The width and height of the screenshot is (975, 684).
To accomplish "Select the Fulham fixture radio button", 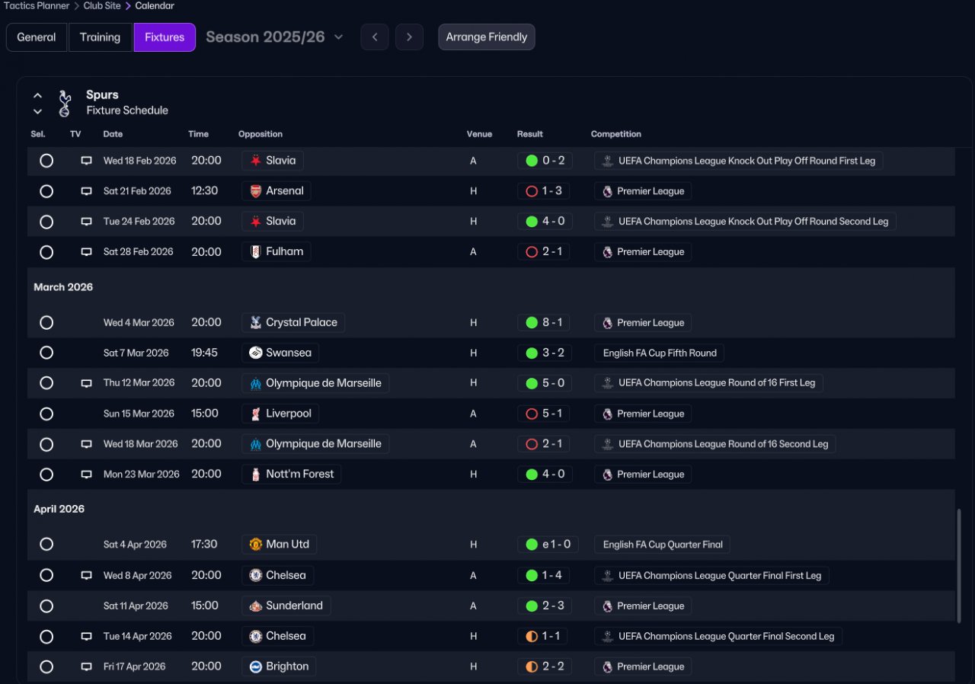I will (x=46, y=252).
